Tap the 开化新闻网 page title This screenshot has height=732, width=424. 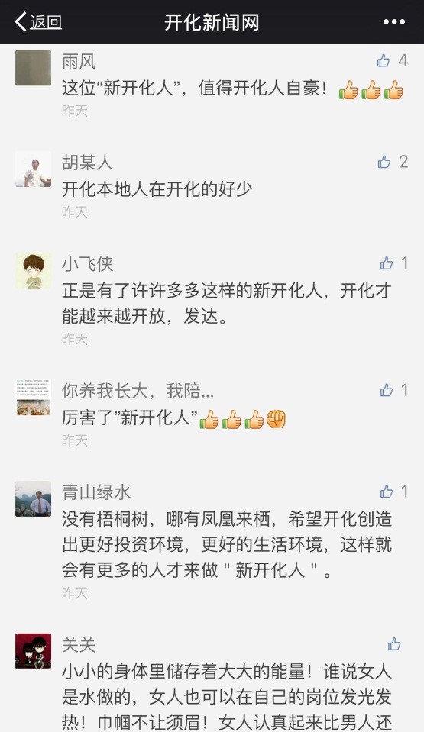click(x=212, y=22)
